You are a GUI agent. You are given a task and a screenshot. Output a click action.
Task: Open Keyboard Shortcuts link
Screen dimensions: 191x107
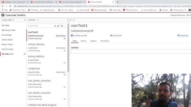click(x=178, y=15)
